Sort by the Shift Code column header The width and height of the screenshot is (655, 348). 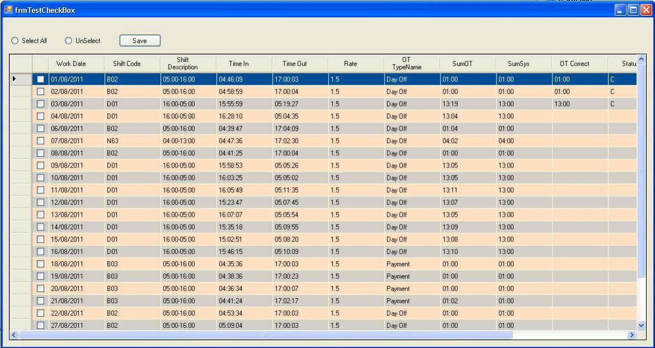tap(126, 64)
